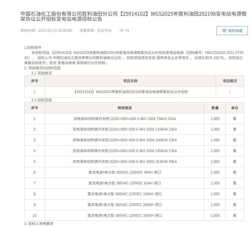Click the announcement title heading

[133, 16]
